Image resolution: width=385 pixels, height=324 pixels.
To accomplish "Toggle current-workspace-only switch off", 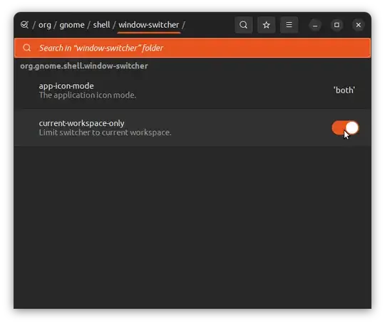I will coord(345,127).
